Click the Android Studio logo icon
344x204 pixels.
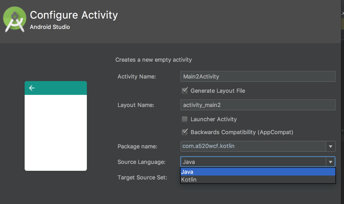click(x=15, y=19)
